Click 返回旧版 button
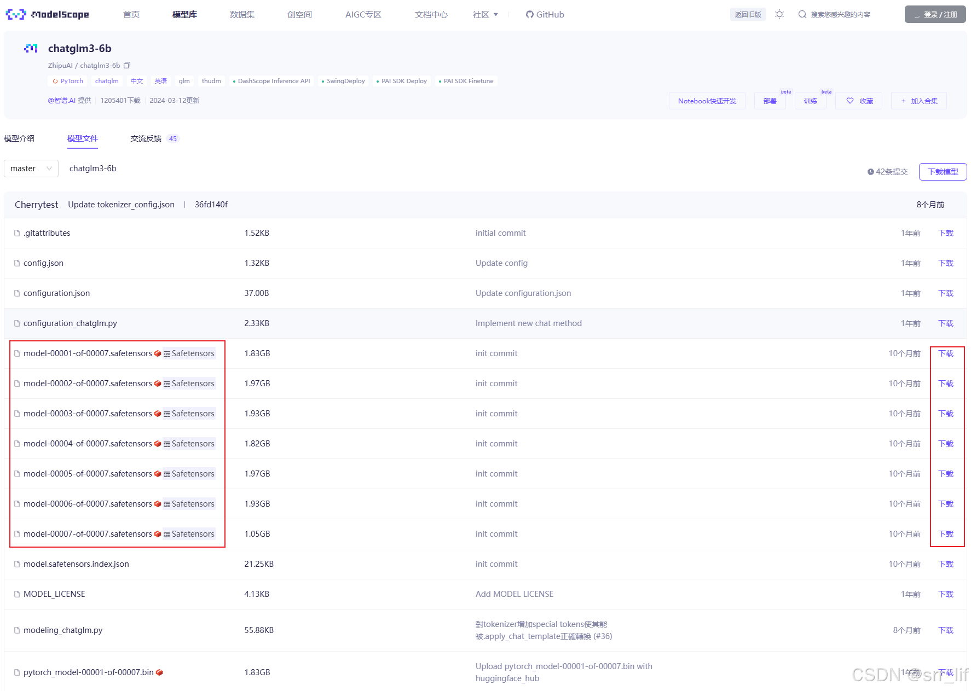 [x=748, y=14]
